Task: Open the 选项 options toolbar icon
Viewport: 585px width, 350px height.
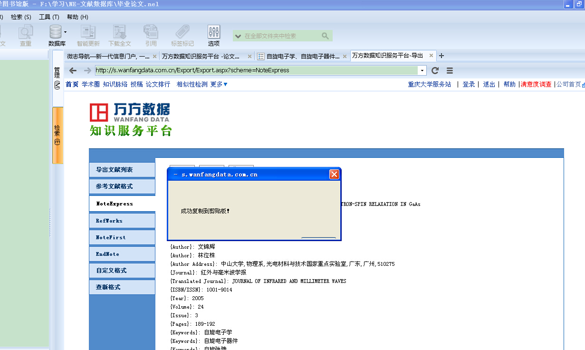Action: coord(214,36)
